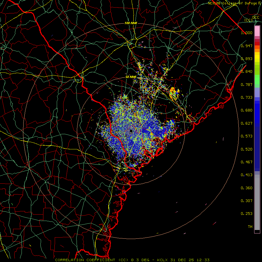Click the Correlation Coefficient caption at bottom
The image size is (262, 262).
click(132, 260)
